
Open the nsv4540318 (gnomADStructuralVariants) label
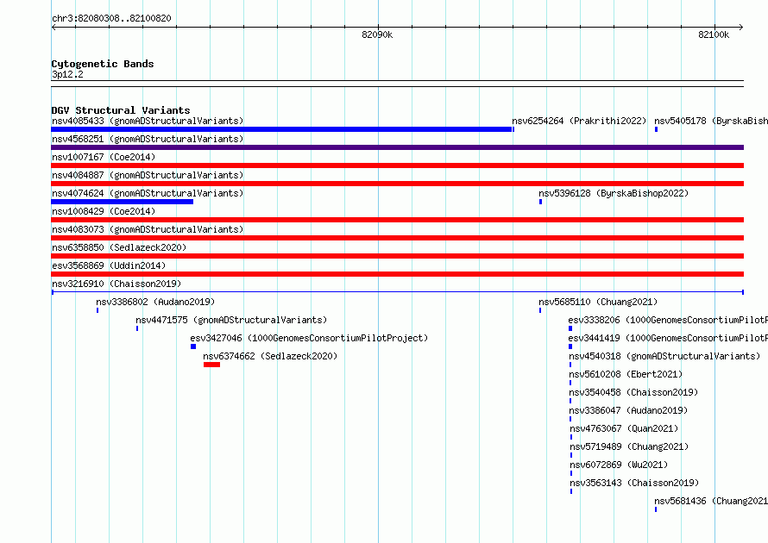click(x=664, y=356)
